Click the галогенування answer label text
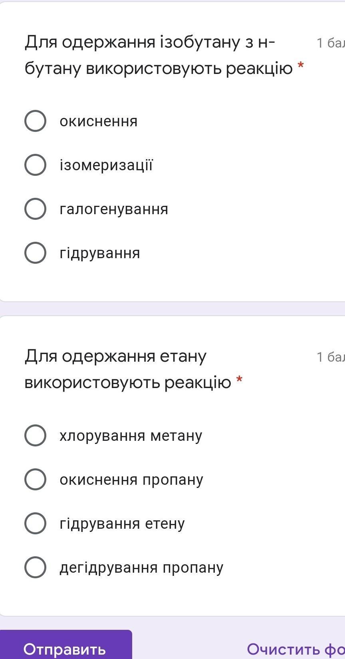The height and width of the screenshot is (659, 345). coord(114,209)
